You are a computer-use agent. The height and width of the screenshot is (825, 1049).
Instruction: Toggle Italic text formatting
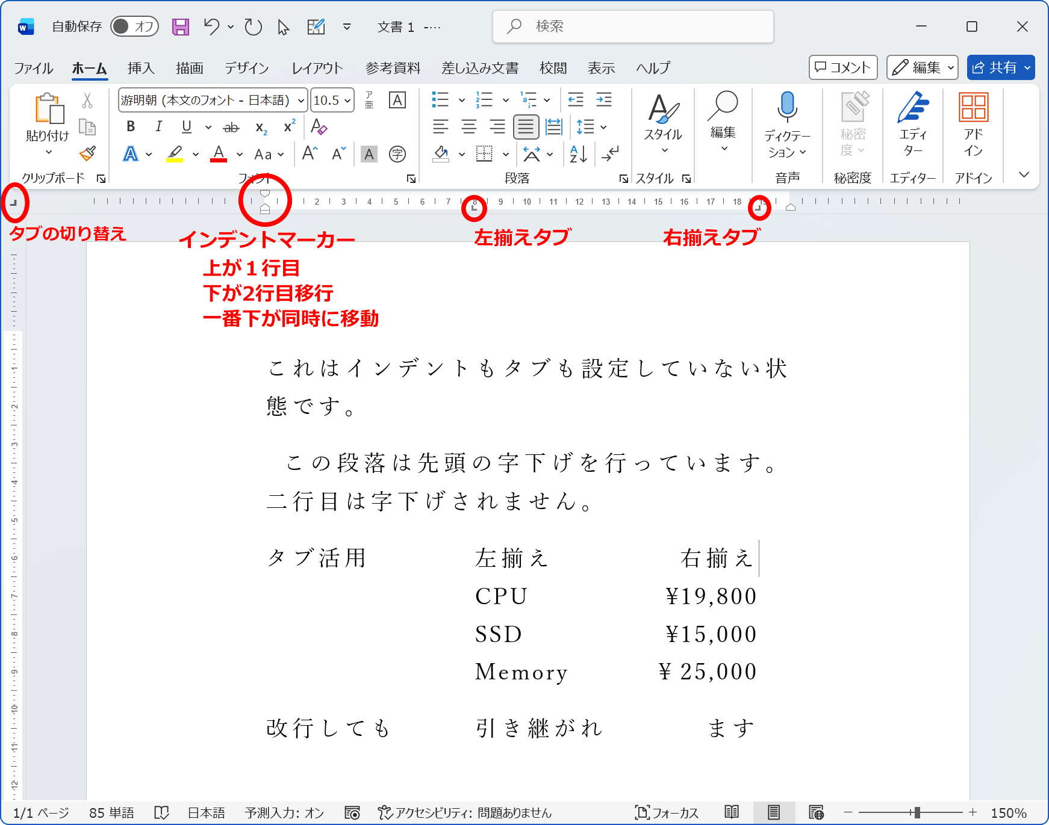[x=158, y=126]
